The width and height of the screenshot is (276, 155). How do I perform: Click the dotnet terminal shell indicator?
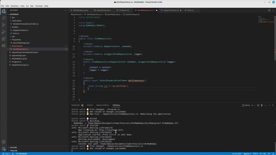(x=246, y=105)
